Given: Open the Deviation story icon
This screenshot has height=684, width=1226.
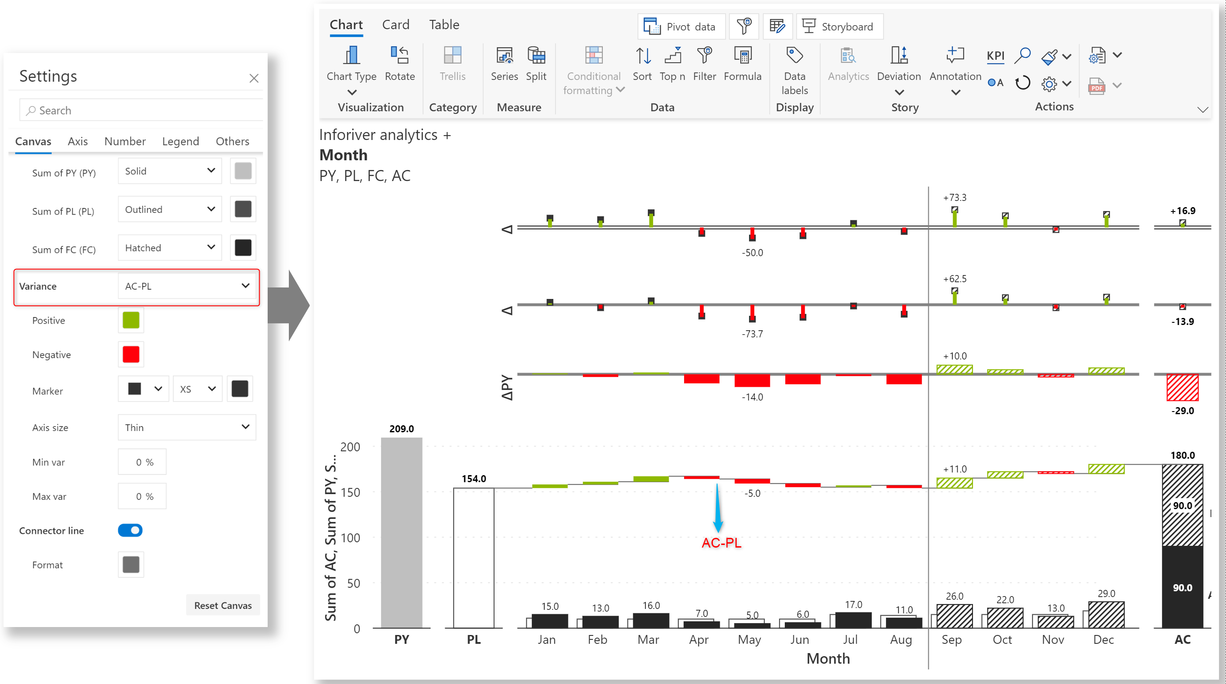Looking at the screenshot, I should pyautogui.click(x=899, y=56).
